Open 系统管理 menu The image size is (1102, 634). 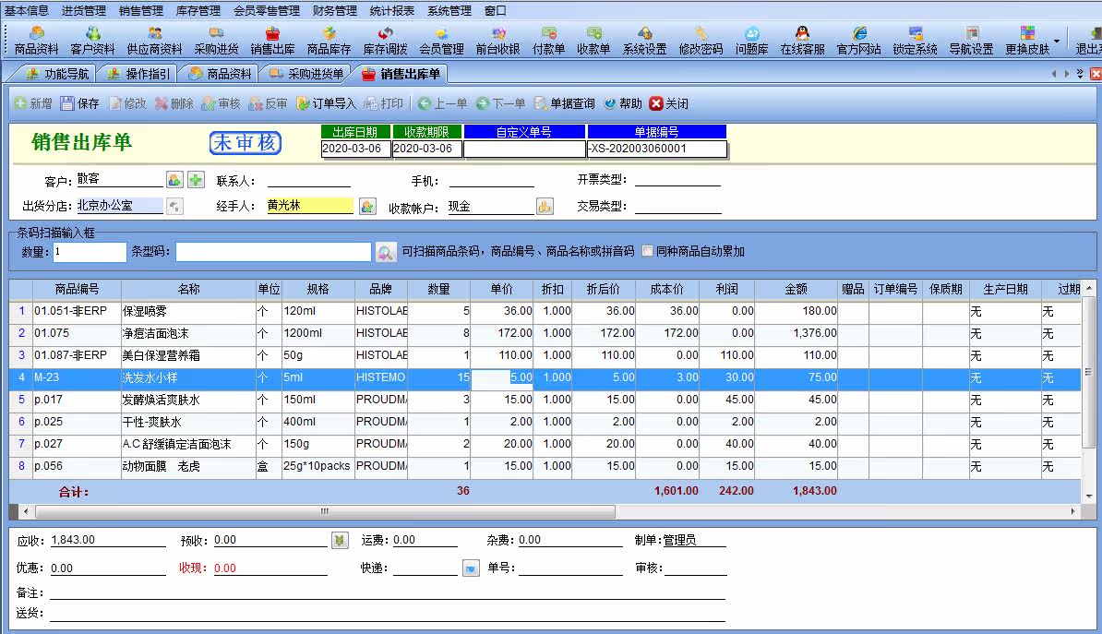click(449, 10)
